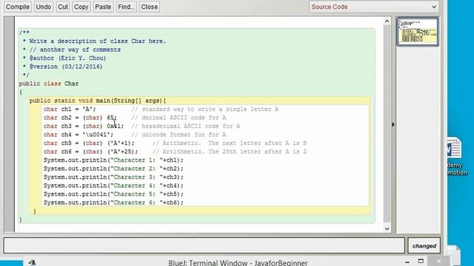Viewport: 474px width, 266px height.
Task: Click the vertical scrollbar thumb
Action: tap(387, 123)
